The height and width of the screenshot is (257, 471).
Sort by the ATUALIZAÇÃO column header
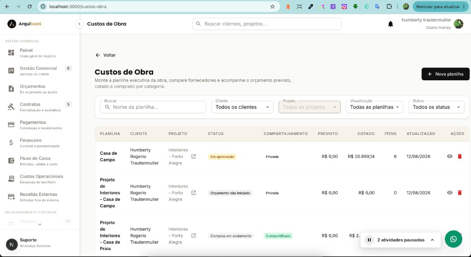coord(420,134)
